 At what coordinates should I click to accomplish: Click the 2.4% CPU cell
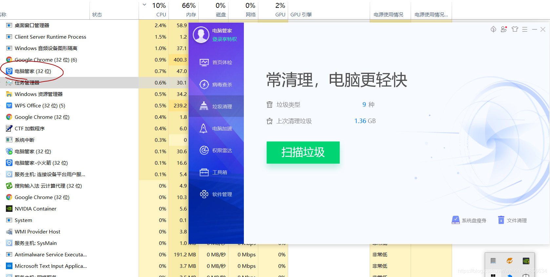pos(154,25)
